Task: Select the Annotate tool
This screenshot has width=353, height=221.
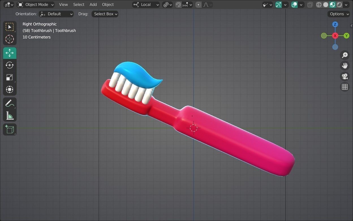Action: coord(10,103)
